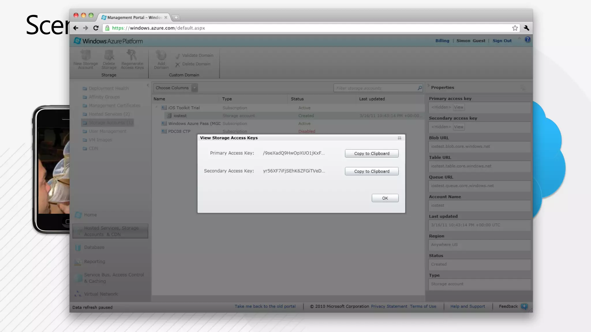Go forward with the browser forward arrow

[x=86, y=28]
